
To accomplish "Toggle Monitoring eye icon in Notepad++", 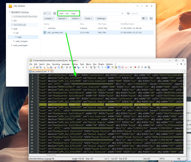I will (131, 67).
